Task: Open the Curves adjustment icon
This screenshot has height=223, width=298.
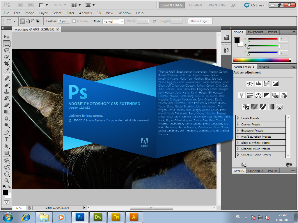Action: (x=267, y=84)
